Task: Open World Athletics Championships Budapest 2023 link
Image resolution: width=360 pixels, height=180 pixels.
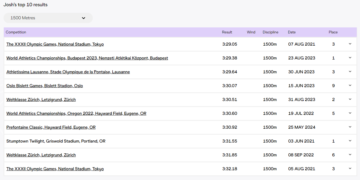Action: pyautogui.click(x=87, y=58)
